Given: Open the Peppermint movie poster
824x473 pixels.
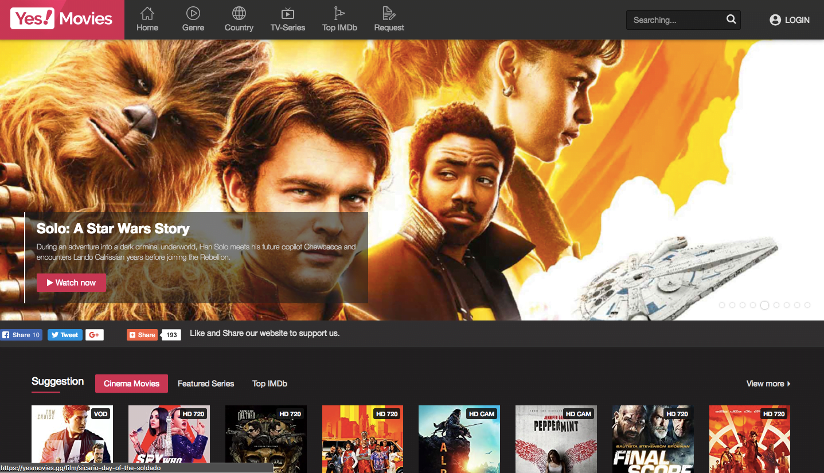Looking at the screenshot, I should (x=556, y=439).
